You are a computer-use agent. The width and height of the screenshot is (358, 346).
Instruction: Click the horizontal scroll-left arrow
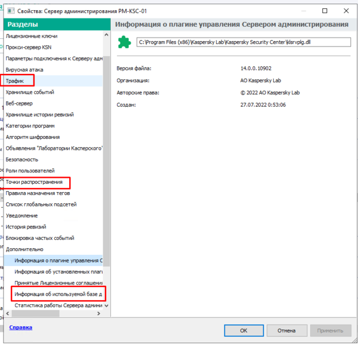pos(8,313)
